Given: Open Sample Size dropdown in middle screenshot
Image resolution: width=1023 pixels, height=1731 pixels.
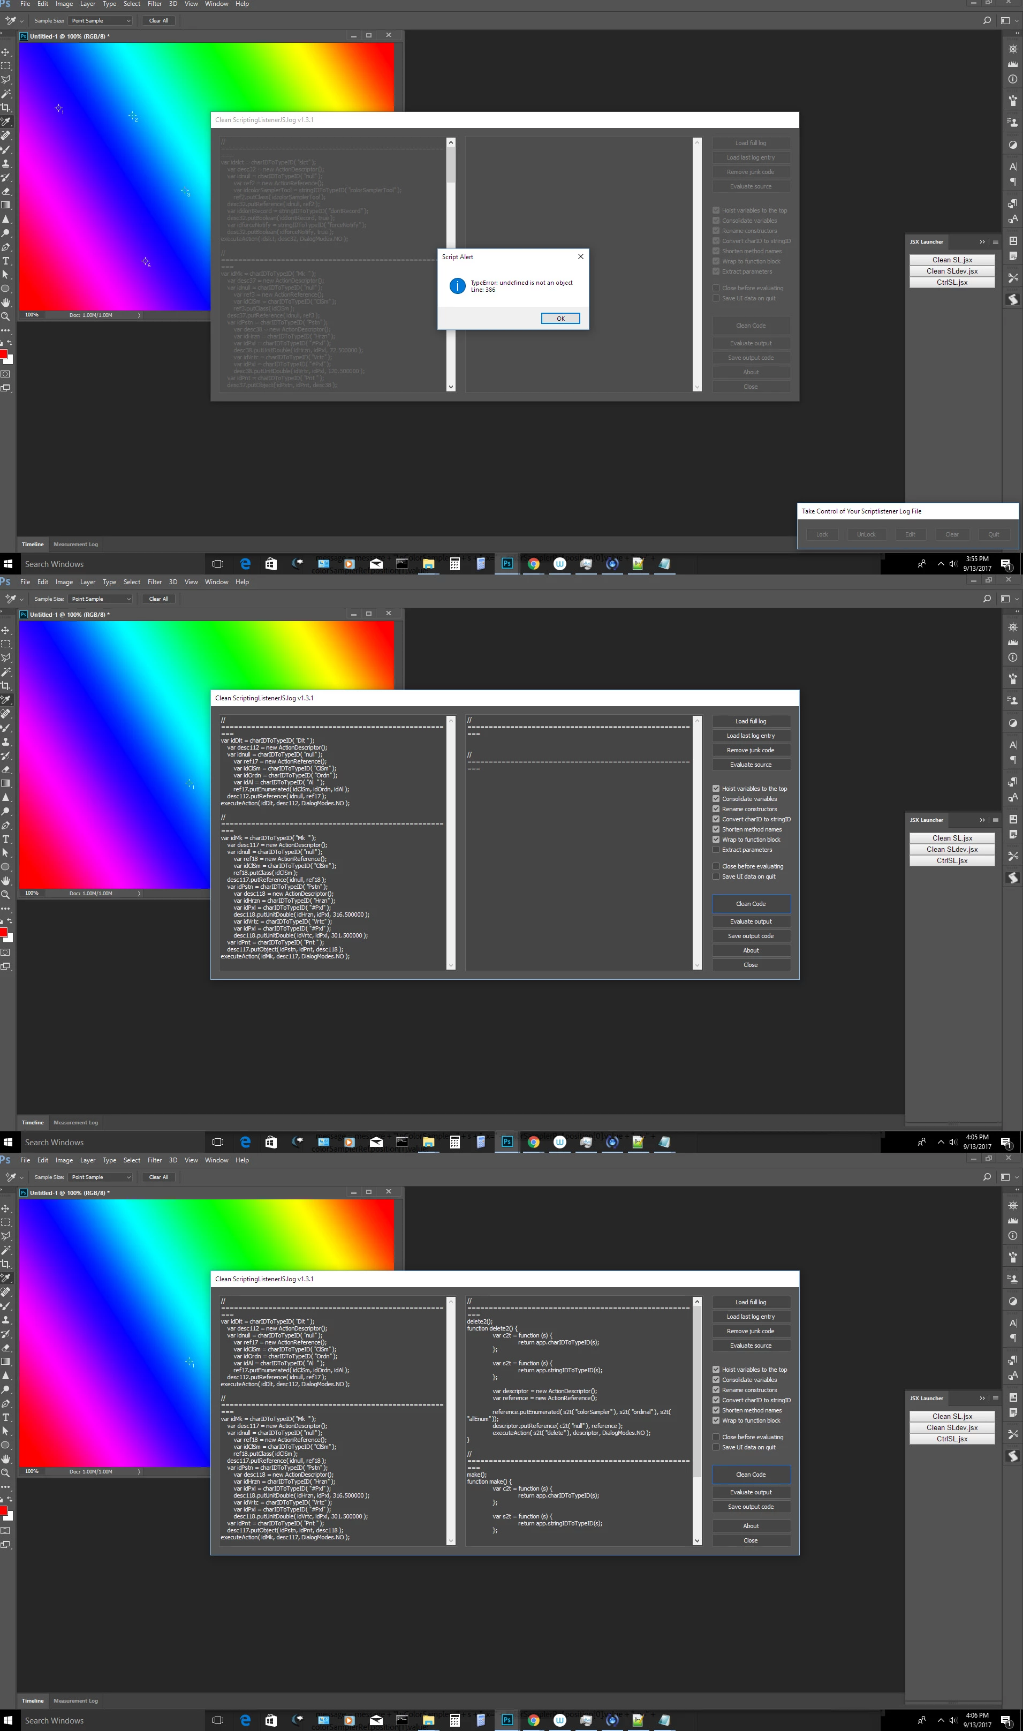Looking at the screenshot, I should pyautogui.click(x=100, y=599).
